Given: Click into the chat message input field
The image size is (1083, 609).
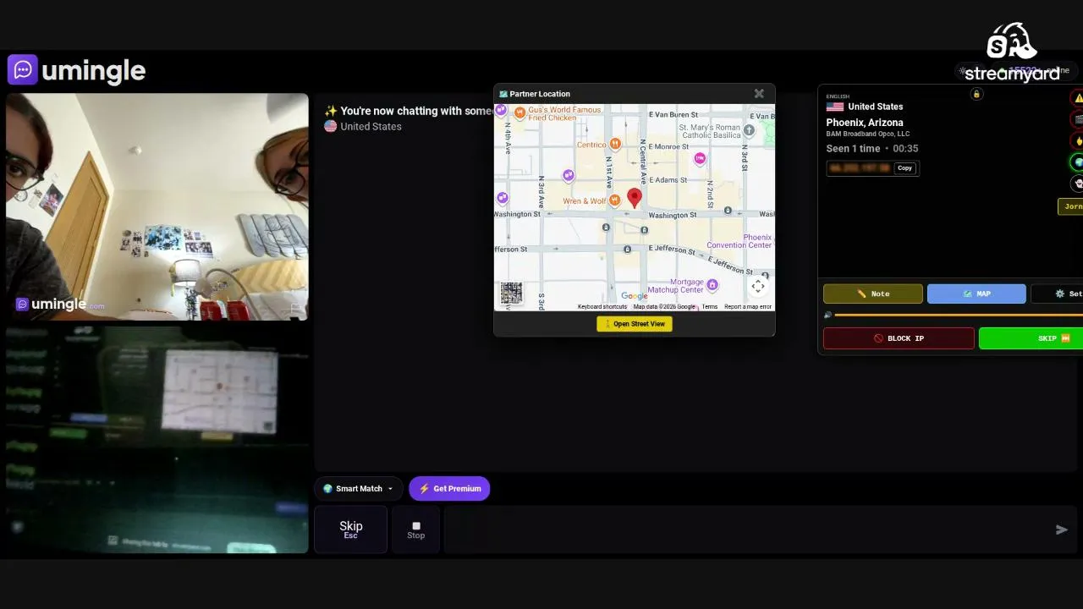Looking at the screenshot, I should pyautogui.click(x=749, y=529).
